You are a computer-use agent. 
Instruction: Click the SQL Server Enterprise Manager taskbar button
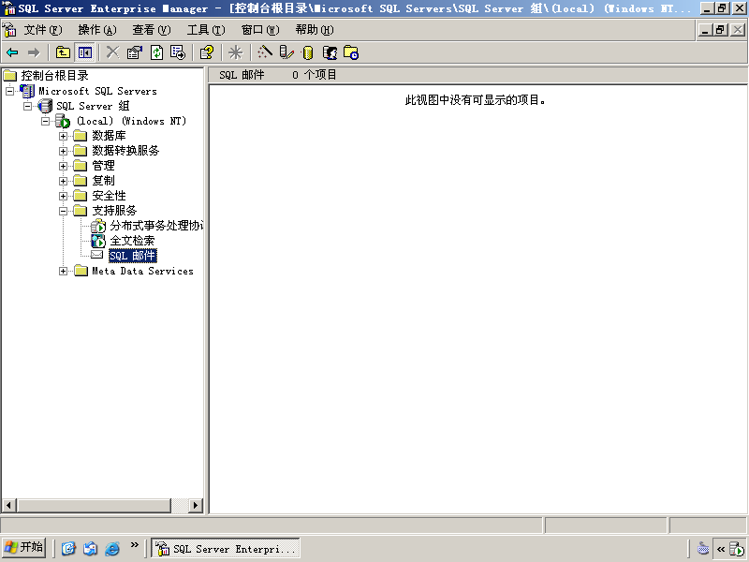click(x=226, y=548)
